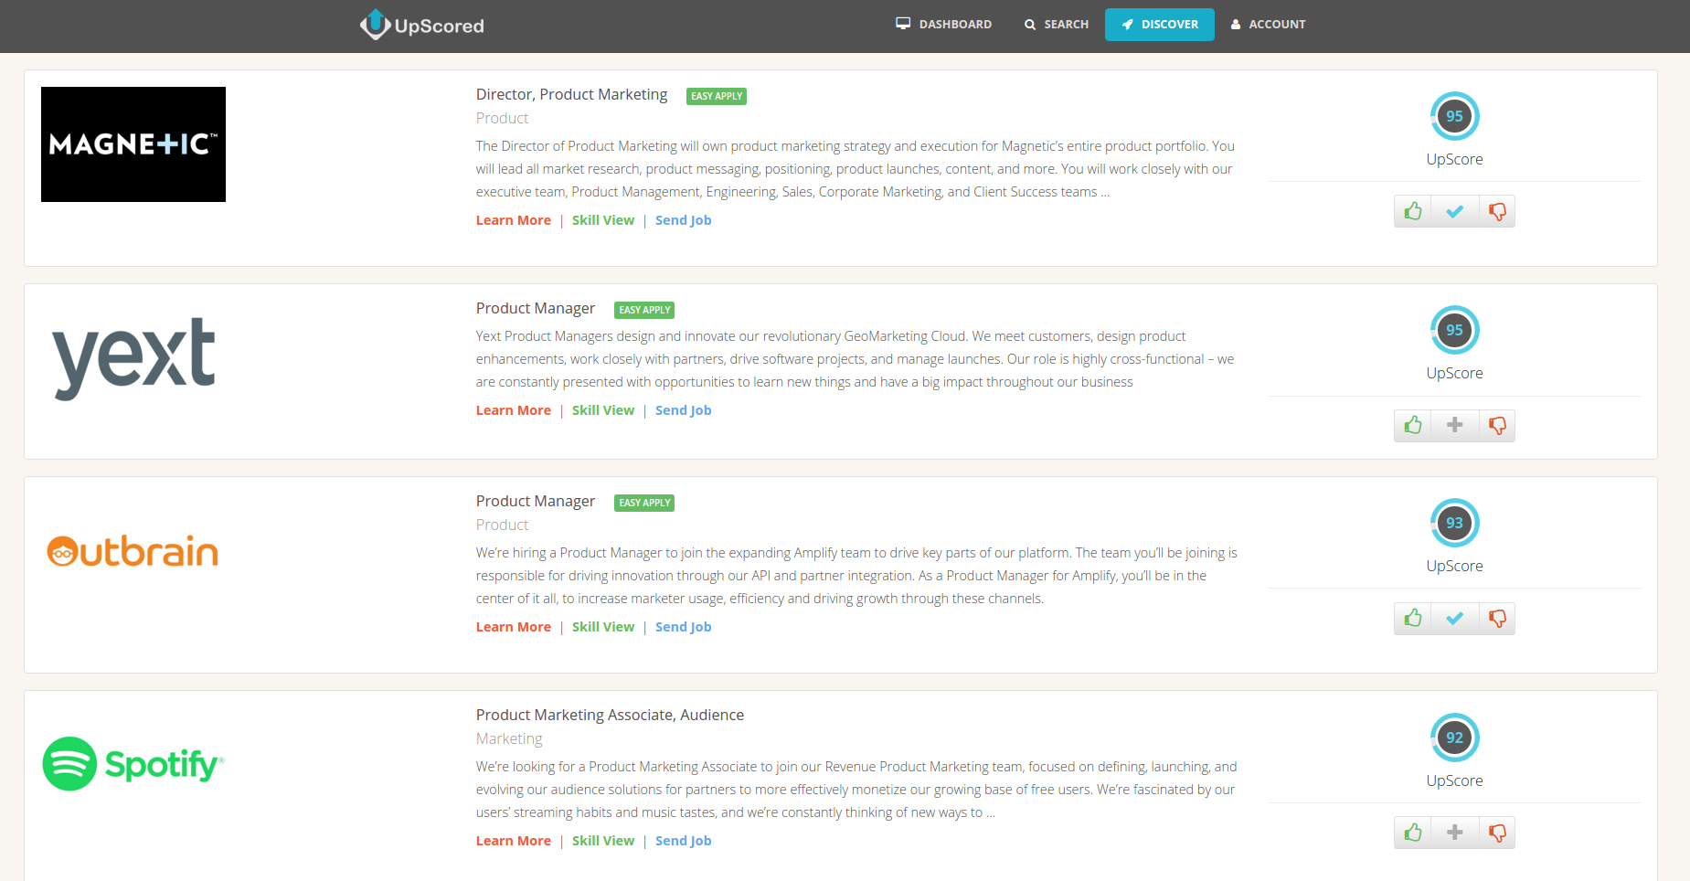The height and width of the screenshot is (881, 1690).
Task: Click the Spotify company logo
Action: click(133, 764)
